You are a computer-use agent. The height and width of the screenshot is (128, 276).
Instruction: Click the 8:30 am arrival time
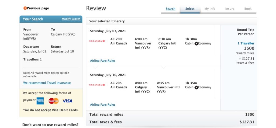165,39
